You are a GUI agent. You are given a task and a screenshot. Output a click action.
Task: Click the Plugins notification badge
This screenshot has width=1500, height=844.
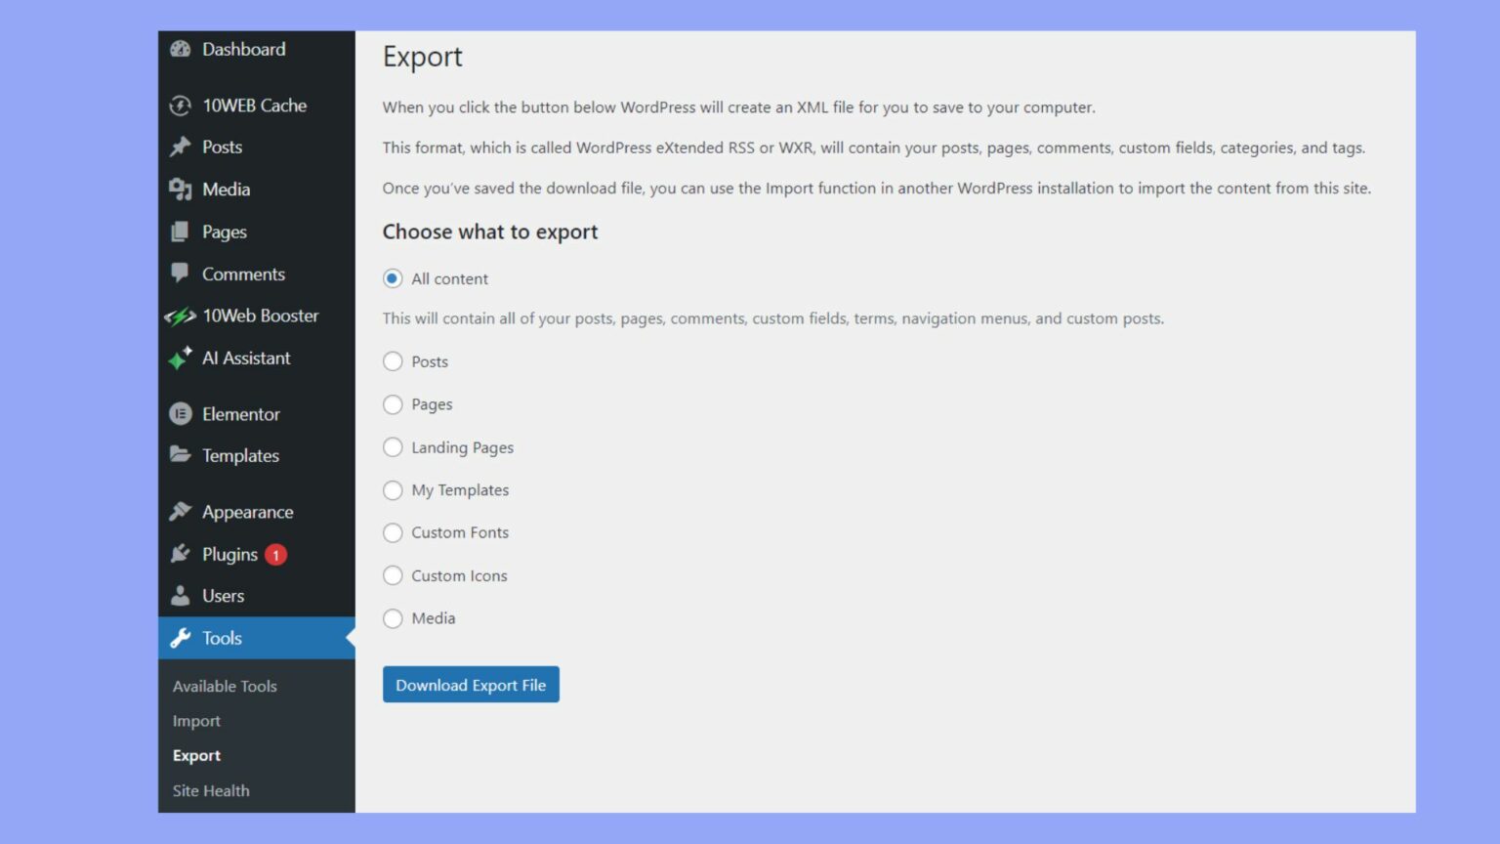pyautogui.click(x=275, y=554)
